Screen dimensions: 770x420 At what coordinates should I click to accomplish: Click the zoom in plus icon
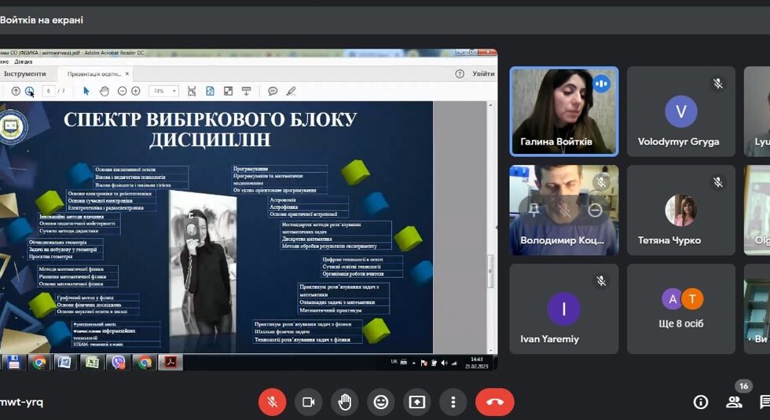(135, 91)
